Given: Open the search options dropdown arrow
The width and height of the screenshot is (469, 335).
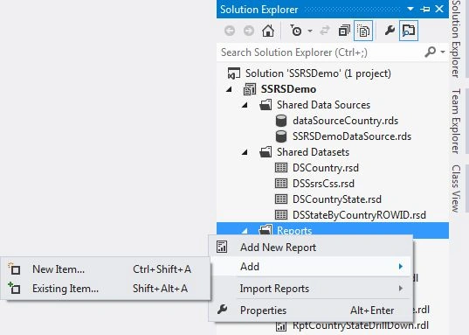Looking at the screenshot, I should (443, 52).
